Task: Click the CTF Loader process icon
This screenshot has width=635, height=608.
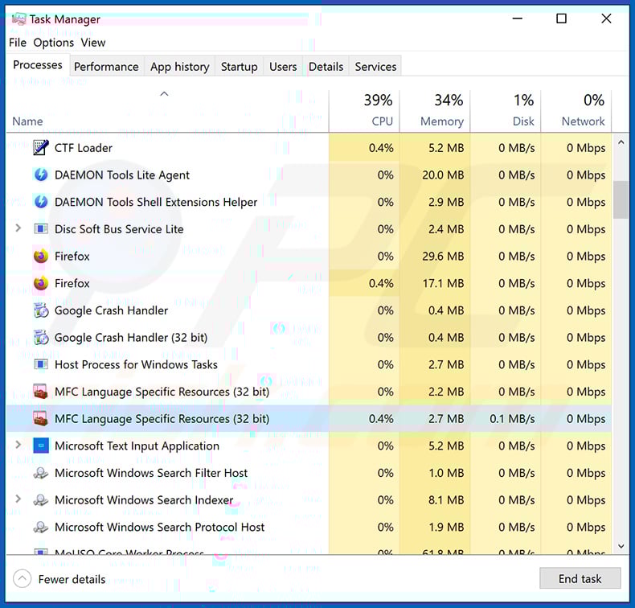Action: pyautogui.click(x=41, y=148)
